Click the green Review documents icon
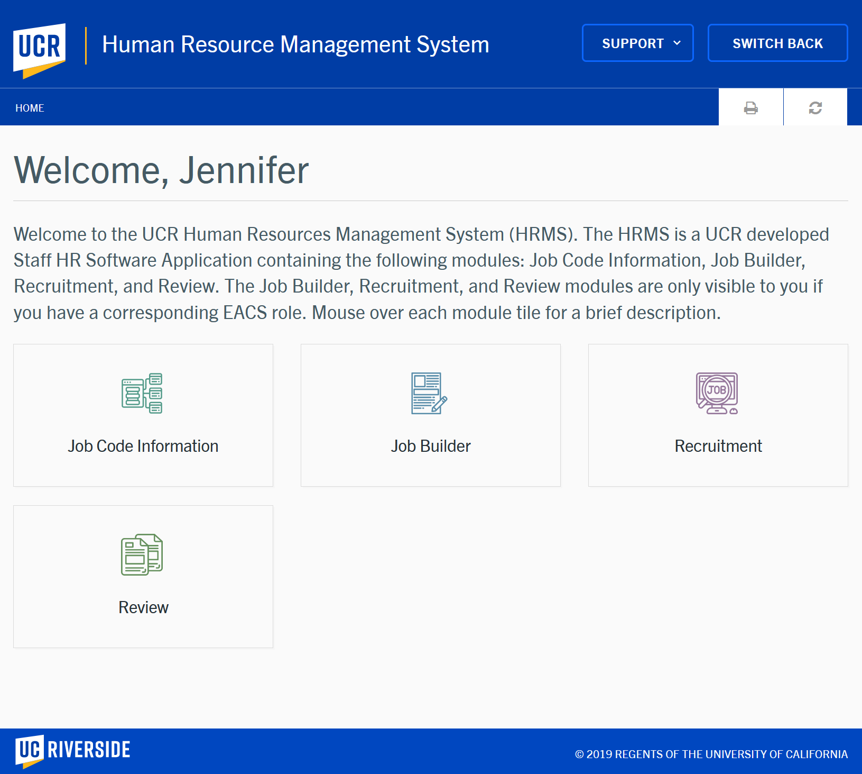The height and width of the screenshot is (774, 862). click(142, 554)
